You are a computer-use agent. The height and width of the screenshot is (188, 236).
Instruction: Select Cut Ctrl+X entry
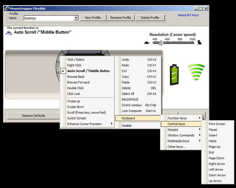138,71
